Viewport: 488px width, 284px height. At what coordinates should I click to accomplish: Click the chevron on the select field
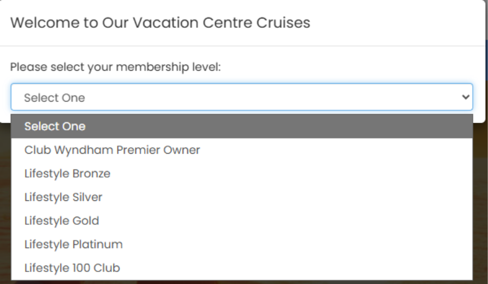point(465,97)
